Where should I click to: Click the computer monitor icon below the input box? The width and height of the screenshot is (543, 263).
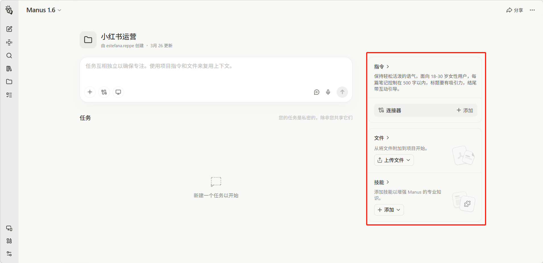pos(118,92)
